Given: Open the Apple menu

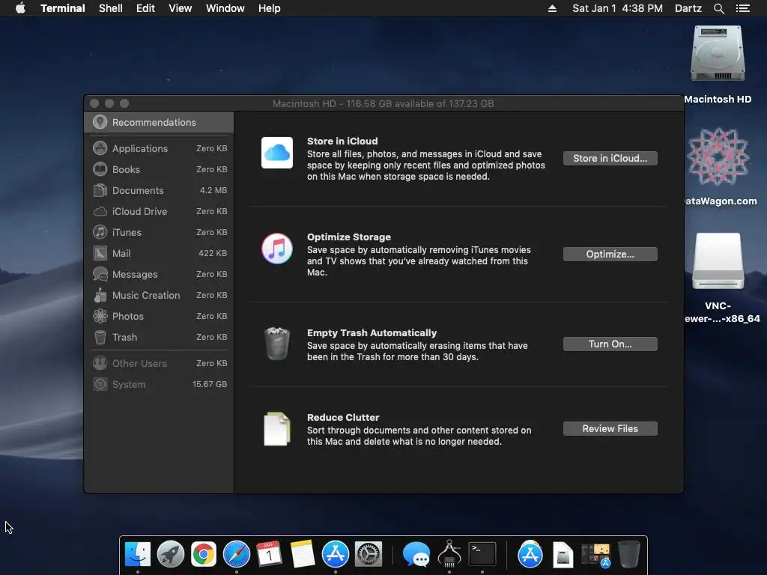Looking at the screenshot, I should (x=20, y=8).
